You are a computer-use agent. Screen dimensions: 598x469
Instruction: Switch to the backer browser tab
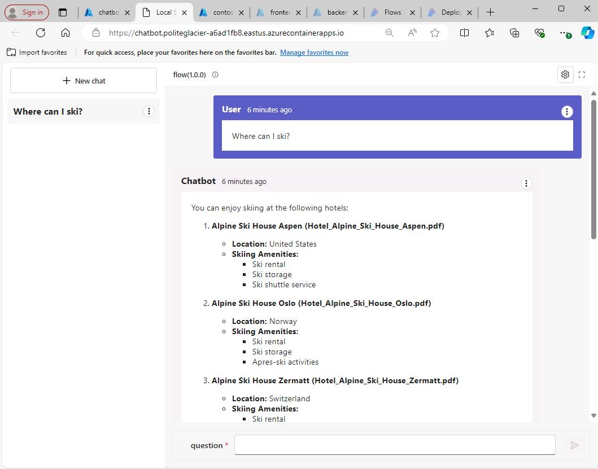[x=337, y=12]
